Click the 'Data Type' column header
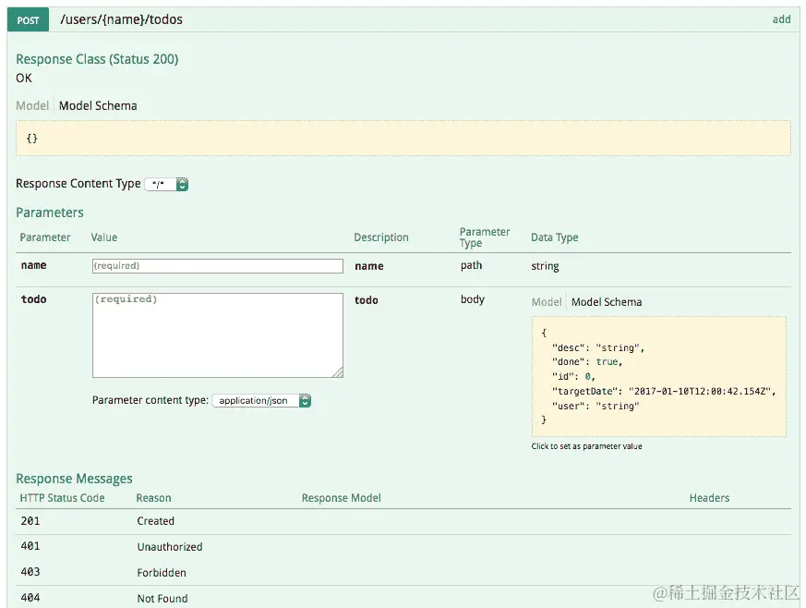The image size is (806, 608). pos(555,237)
